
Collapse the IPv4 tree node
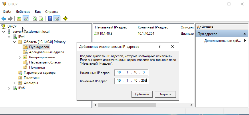click(x=9, y=37)
